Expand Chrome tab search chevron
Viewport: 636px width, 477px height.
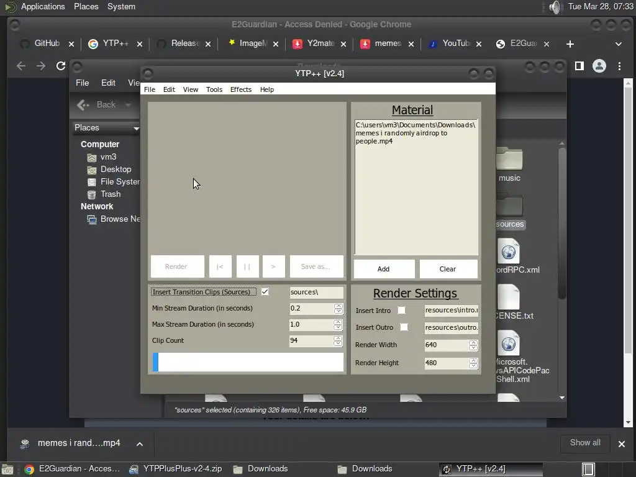619,44
